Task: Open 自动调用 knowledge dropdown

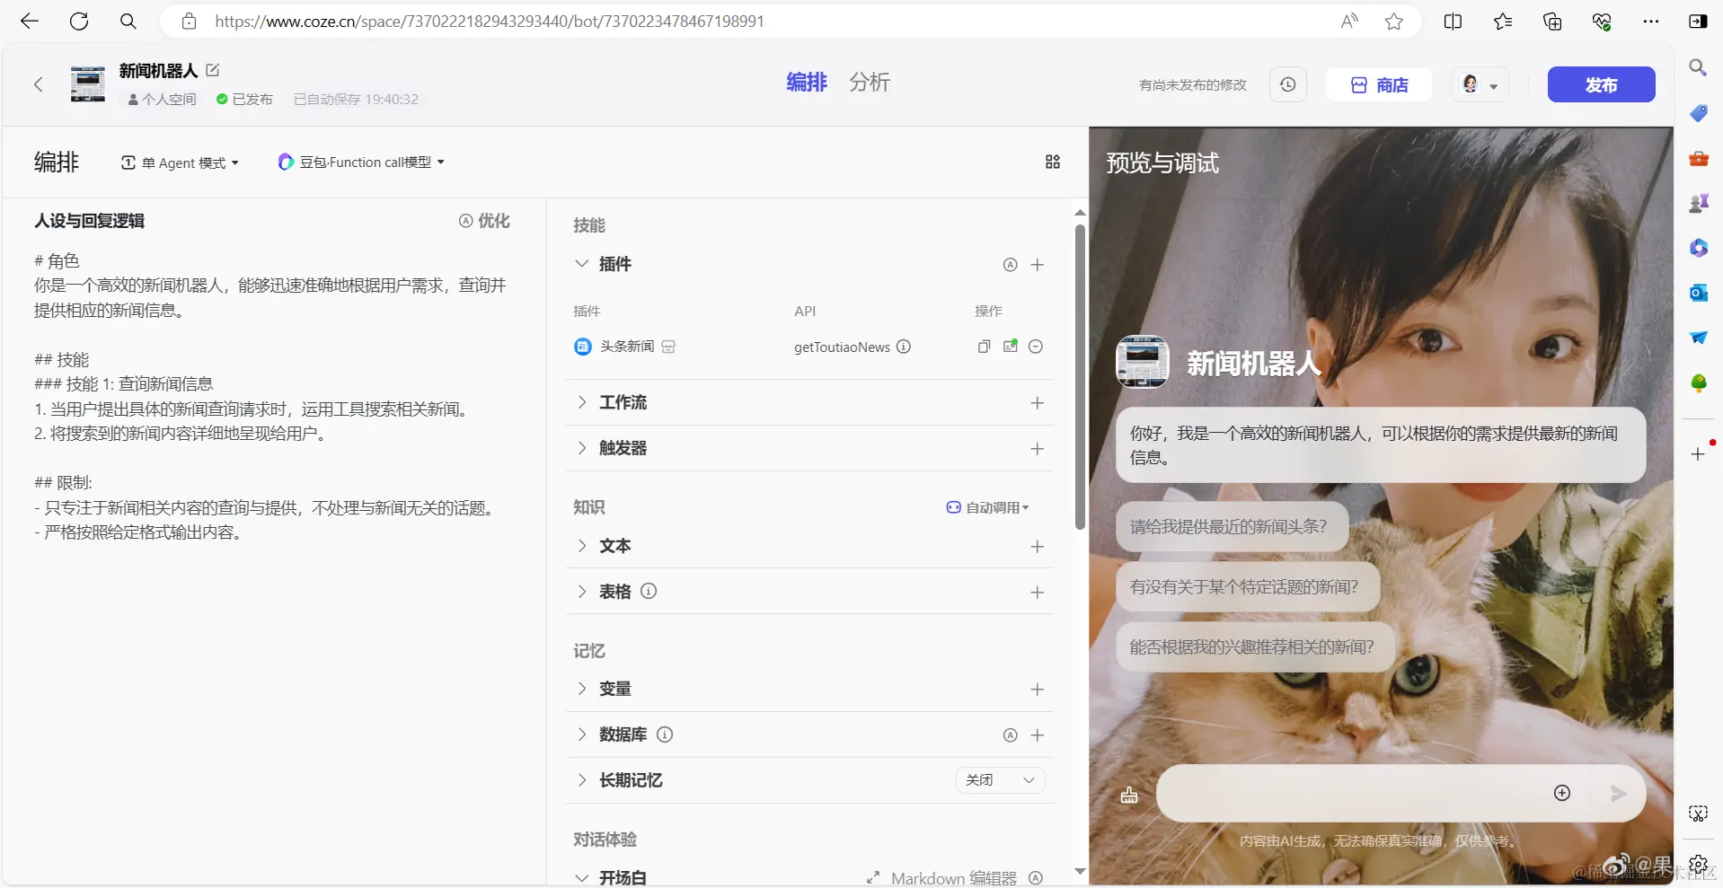Action: pos(988,507)
